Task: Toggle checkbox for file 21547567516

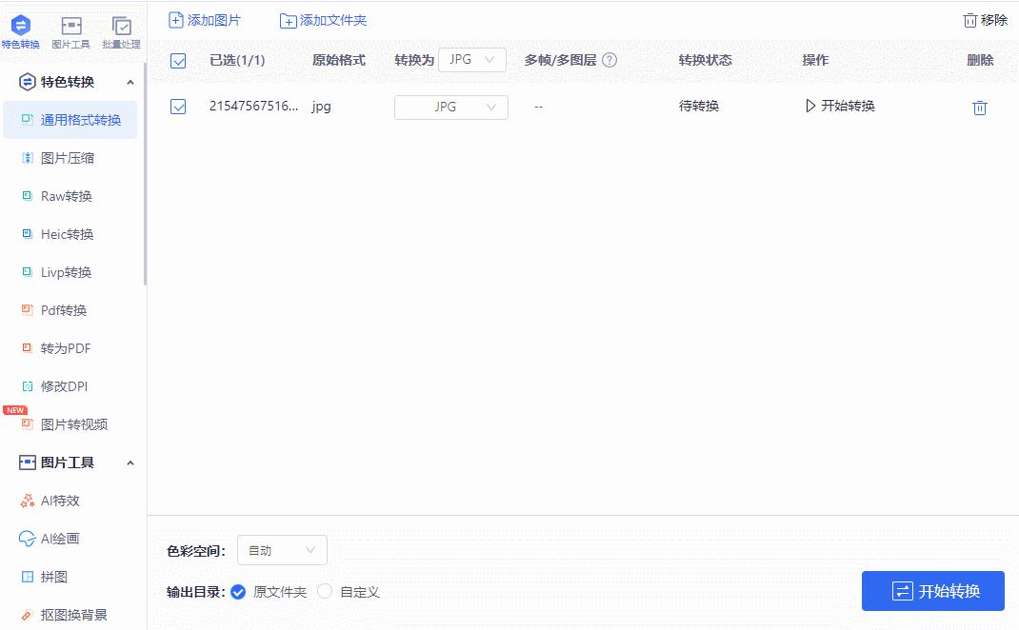Action: tap(178, 106)
